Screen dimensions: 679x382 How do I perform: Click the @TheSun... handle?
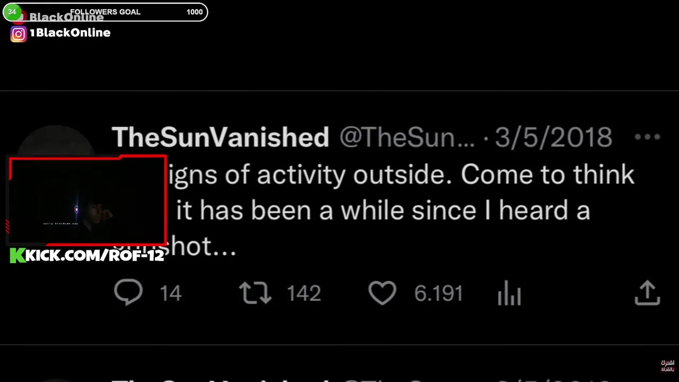(x=407, y=138)
